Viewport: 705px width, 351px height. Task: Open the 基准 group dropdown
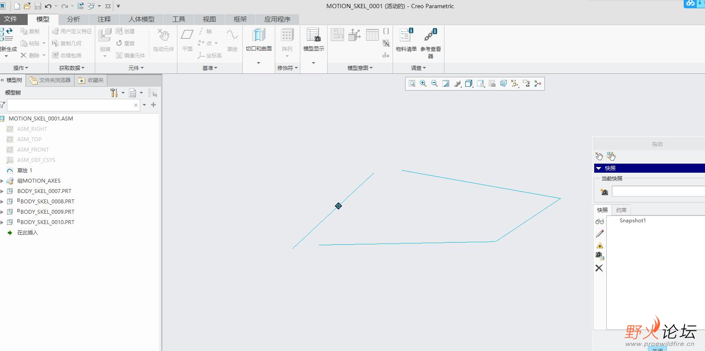(x=210, y=68)
